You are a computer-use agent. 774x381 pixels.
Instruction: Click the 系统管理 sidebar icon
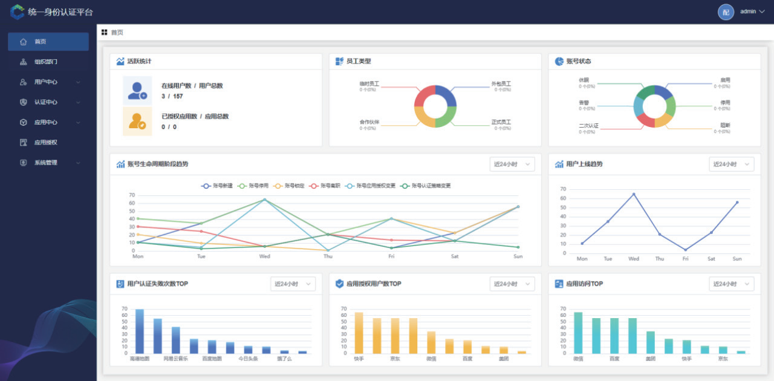pyautogui.click(x=24, y=163)
